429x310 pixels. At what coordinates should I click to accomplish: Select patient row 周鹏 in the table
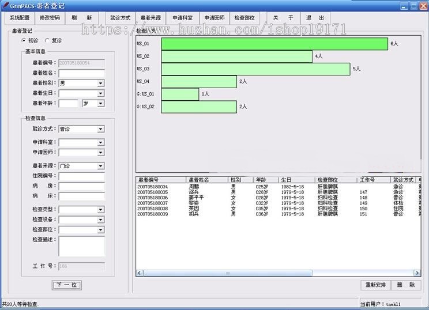coord(194,187)
